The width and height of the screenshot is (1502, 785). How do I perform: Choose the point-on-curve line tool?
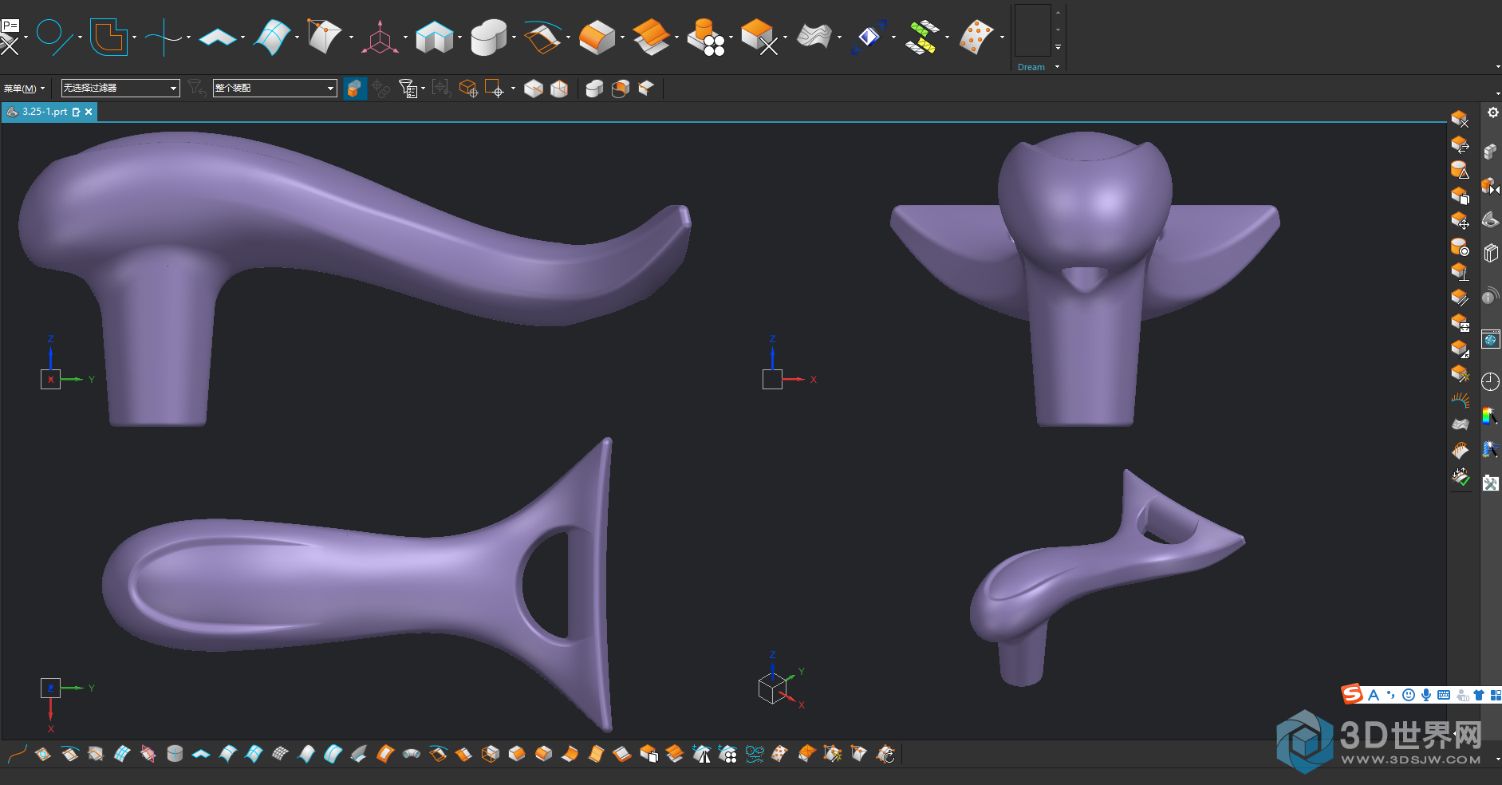coord(164,37)
